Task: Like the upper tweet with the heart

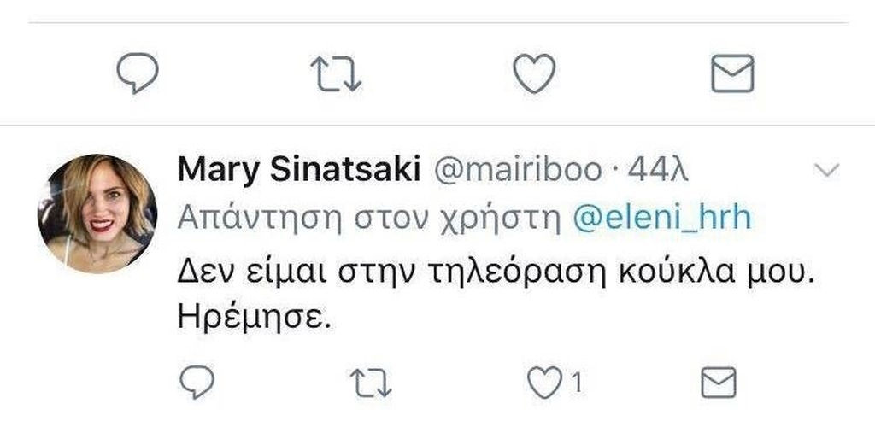Action: click(535, 73)
